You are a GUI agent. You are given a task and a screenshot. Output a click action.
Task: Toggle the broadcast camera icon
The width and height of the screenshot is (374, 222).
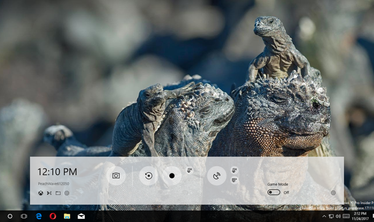point(234,180)
